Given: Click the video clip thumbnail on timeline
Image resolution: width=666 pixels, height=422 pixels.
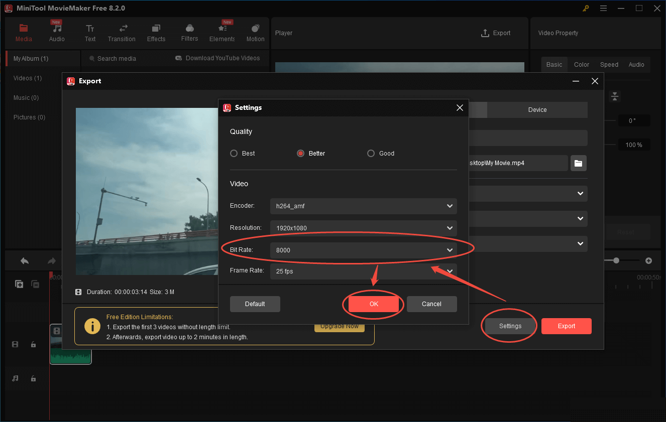Looking at the screenshot, I should click(x=71, y=344).
